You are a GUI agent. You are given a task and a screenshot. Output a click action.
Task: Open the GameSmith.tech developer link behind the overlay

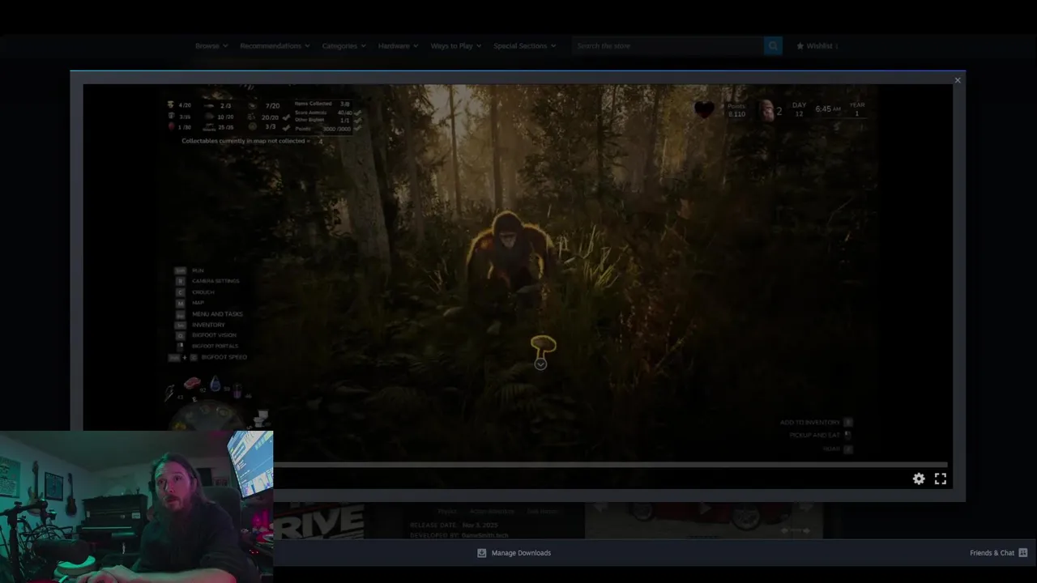point(485,535)
